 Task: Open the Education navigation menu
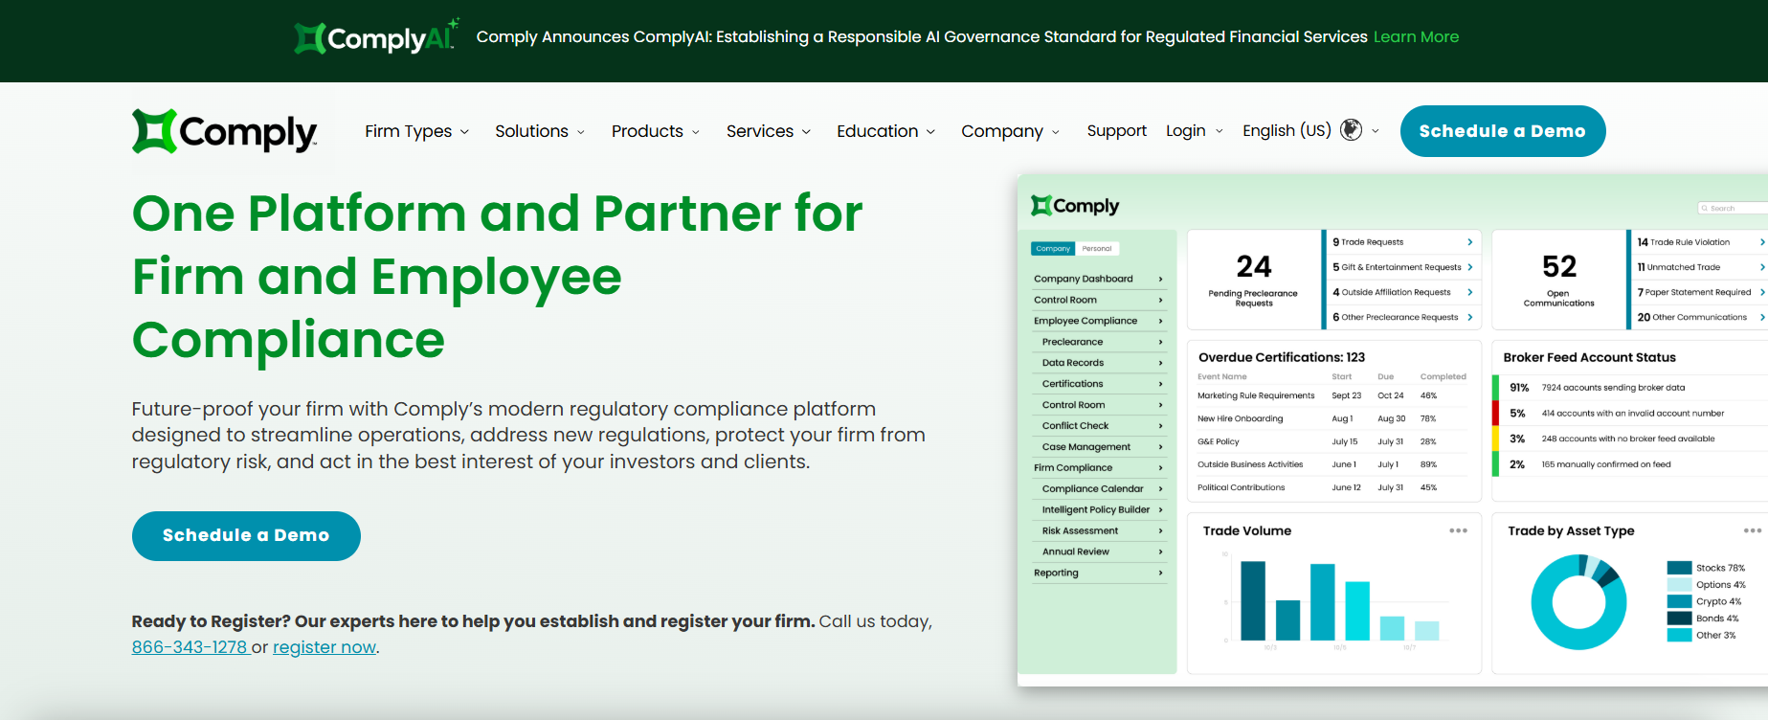885,131
